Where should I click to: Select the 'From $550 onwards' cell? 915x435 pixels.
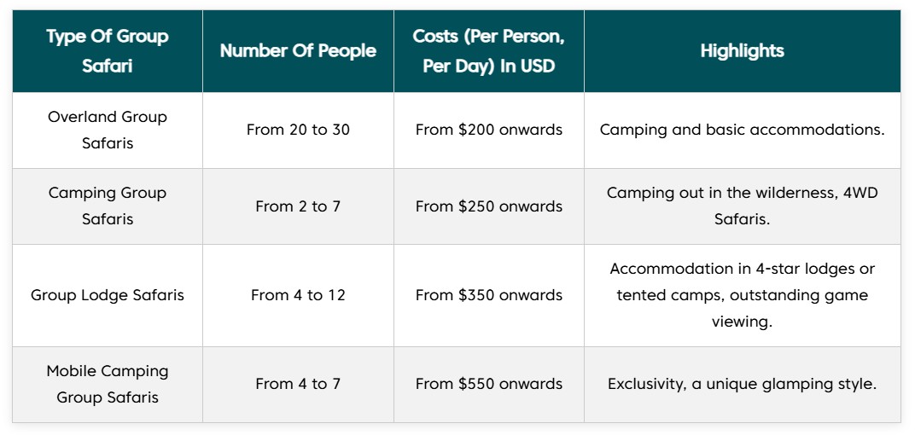click(489, 385)
